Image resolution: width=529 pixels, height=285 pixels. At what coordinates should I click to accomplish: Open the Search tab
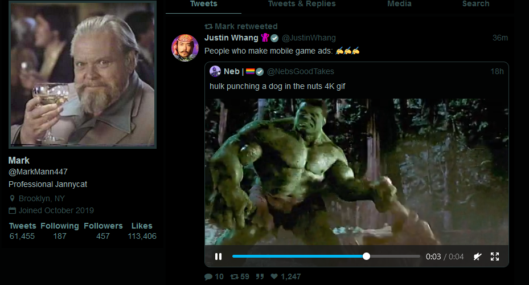pyautogui.click(x=475, y=4)
